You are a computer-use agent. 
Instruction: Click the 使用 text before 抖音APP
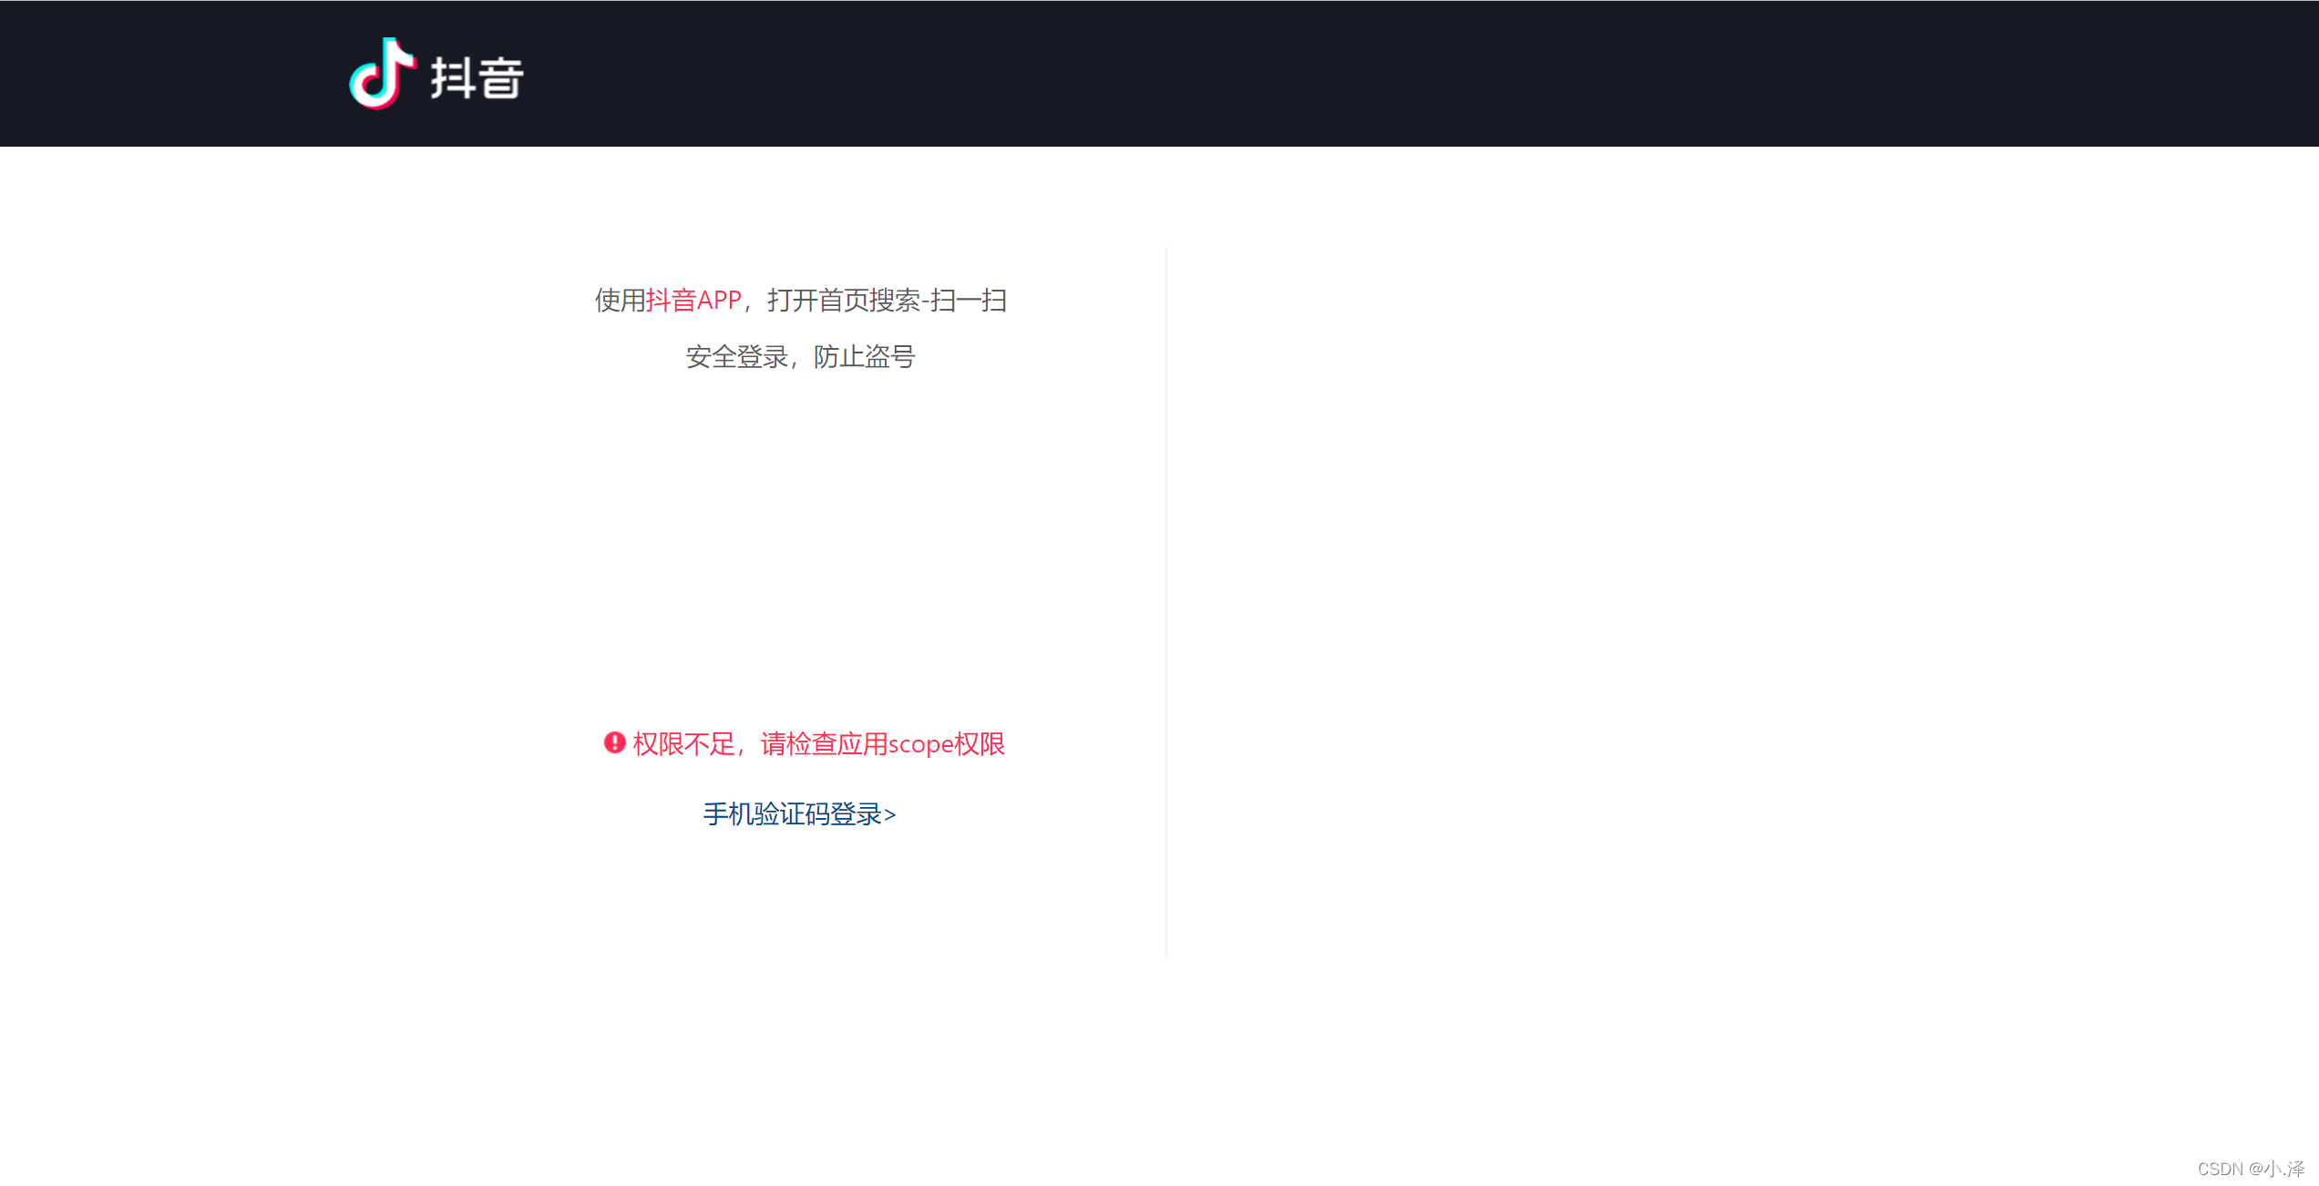coord(620,301)
